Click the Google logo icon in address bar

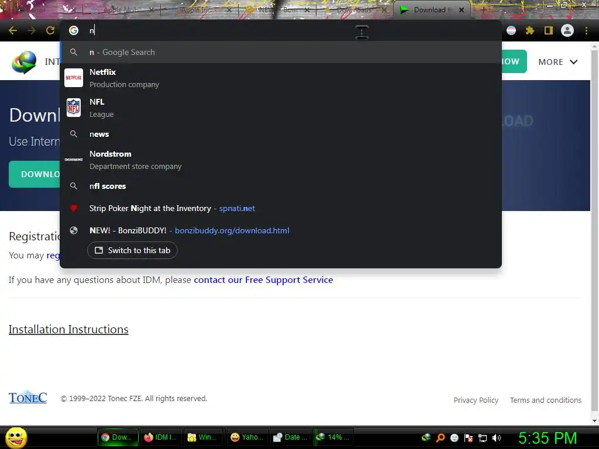pos(74,30)
